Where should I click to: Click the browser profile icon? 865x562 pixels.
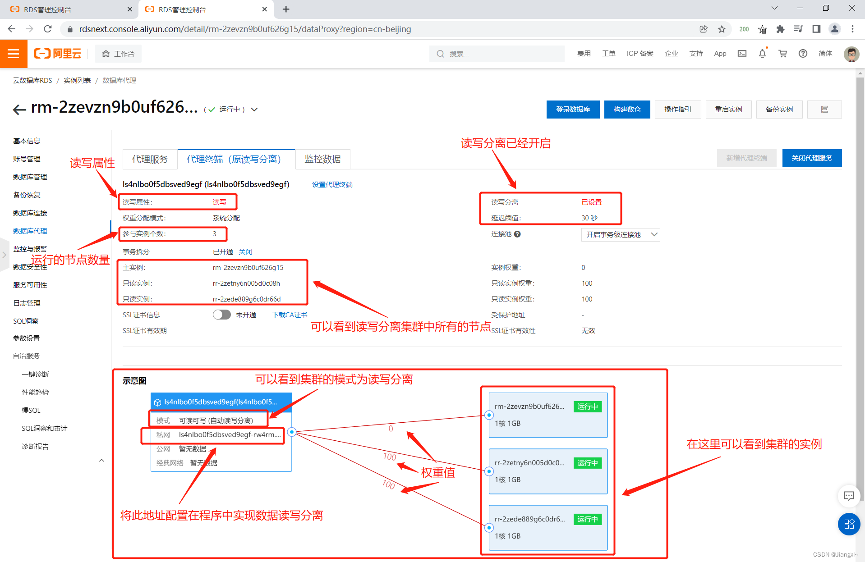[835, 29]
